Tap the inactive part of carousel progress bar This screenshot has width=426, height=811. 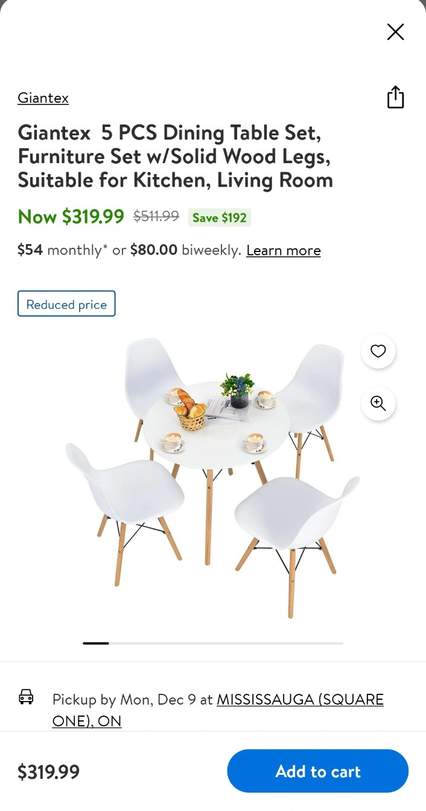tap(226, 643)
